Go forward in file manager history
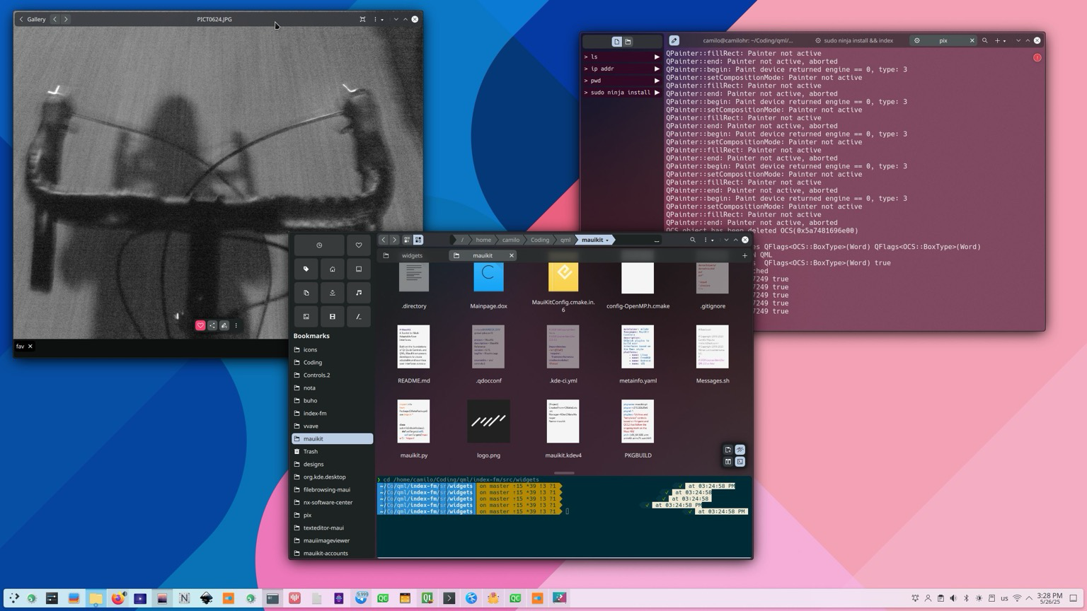This screenshot has height=611, width=1087. click(x=394, y=240)
